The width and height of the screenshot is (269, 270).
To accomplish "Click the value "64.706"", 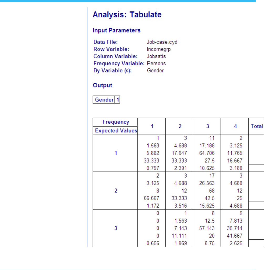I will pos(207,153).
